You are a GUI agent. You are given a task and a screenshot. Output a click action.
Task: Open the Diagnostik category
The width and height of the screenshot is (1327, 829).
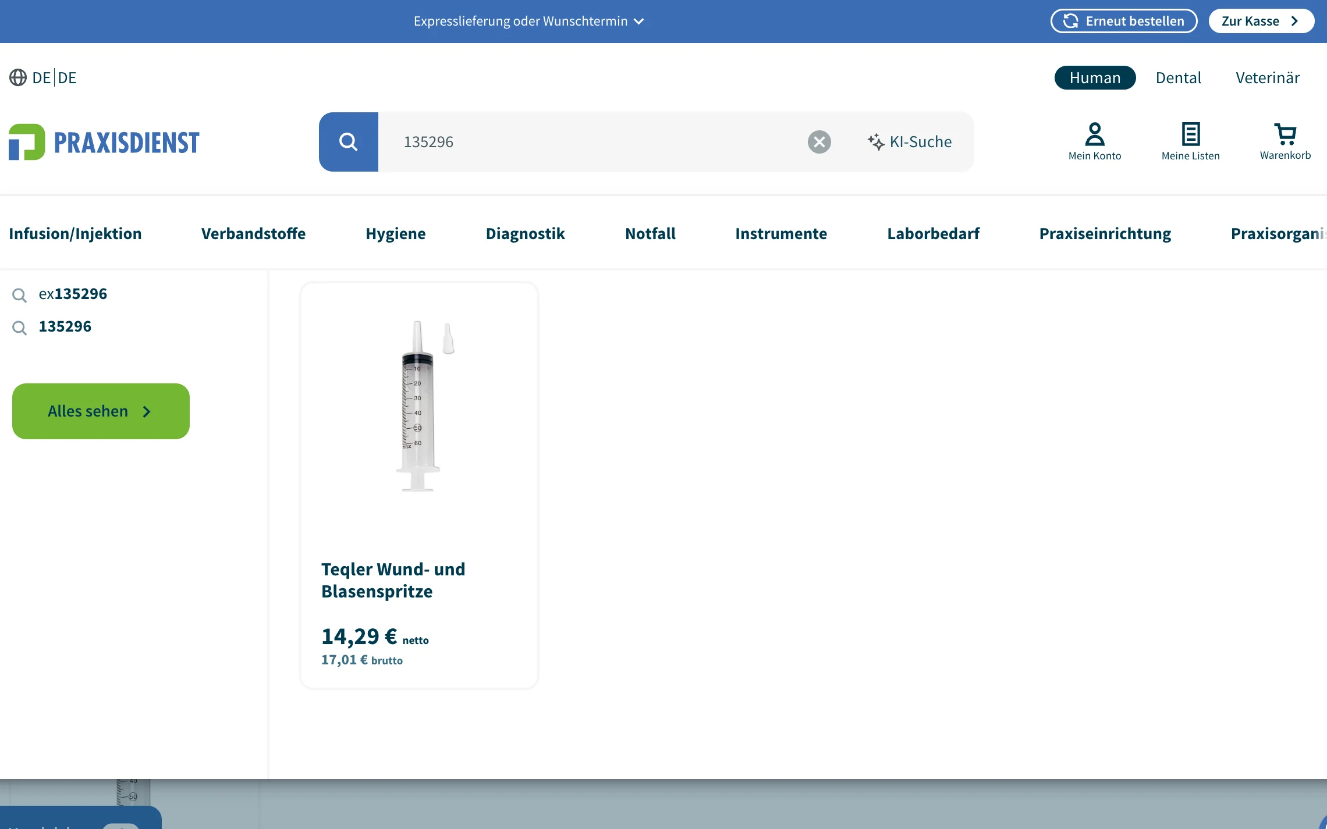pyautogui.click(x=525, y=233)
